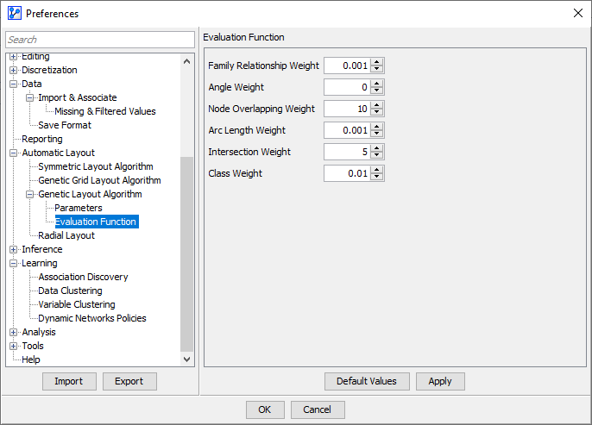Increase Node Overlapping Weight spinner up
Image resolution: width=592 pixels, height=425 pixels.
(x=377, y=105)
